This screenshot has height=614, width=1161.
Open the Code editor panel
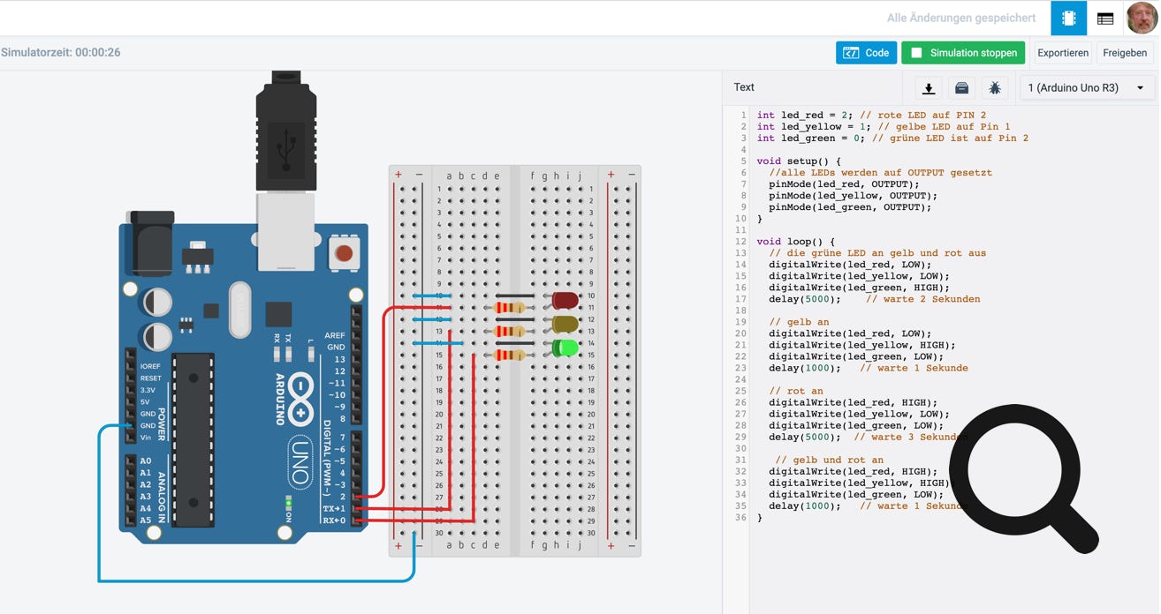tap(866, 53)
